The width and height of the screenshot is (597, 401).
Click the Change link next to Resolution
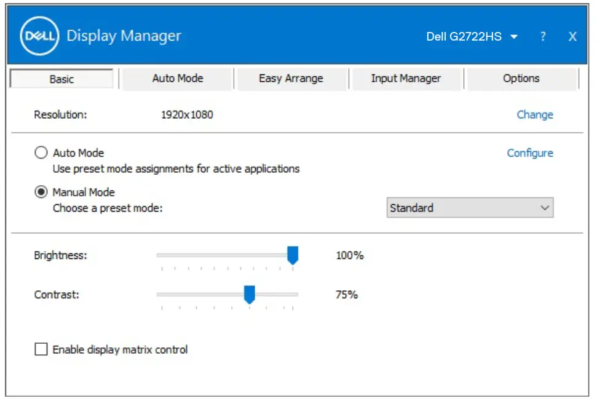[534, 114]
